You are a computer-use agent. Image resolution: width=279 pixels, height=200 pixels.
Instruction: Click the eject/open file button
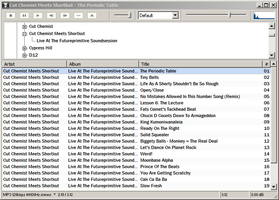click(92, 16)
